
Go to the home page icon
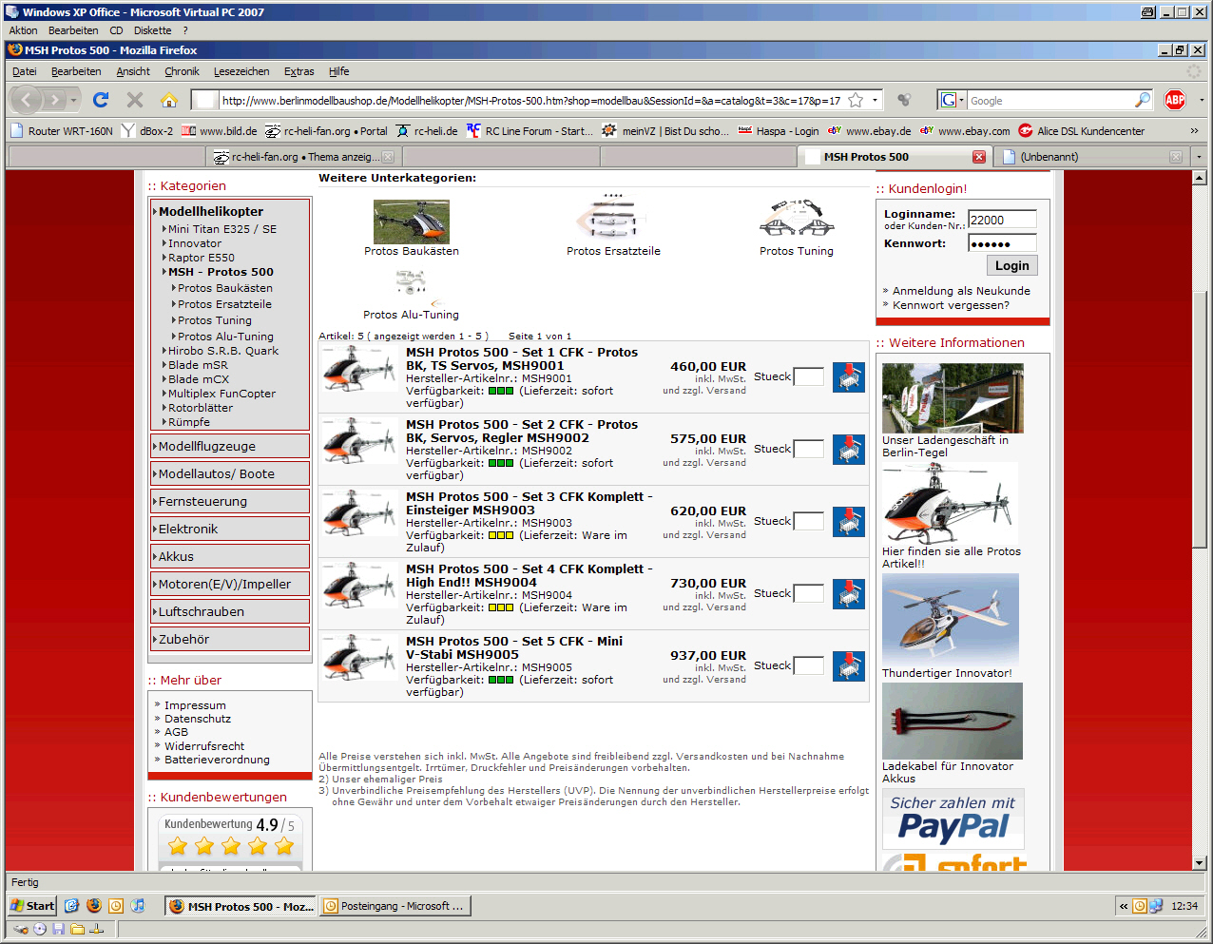[x=169, y=100]
